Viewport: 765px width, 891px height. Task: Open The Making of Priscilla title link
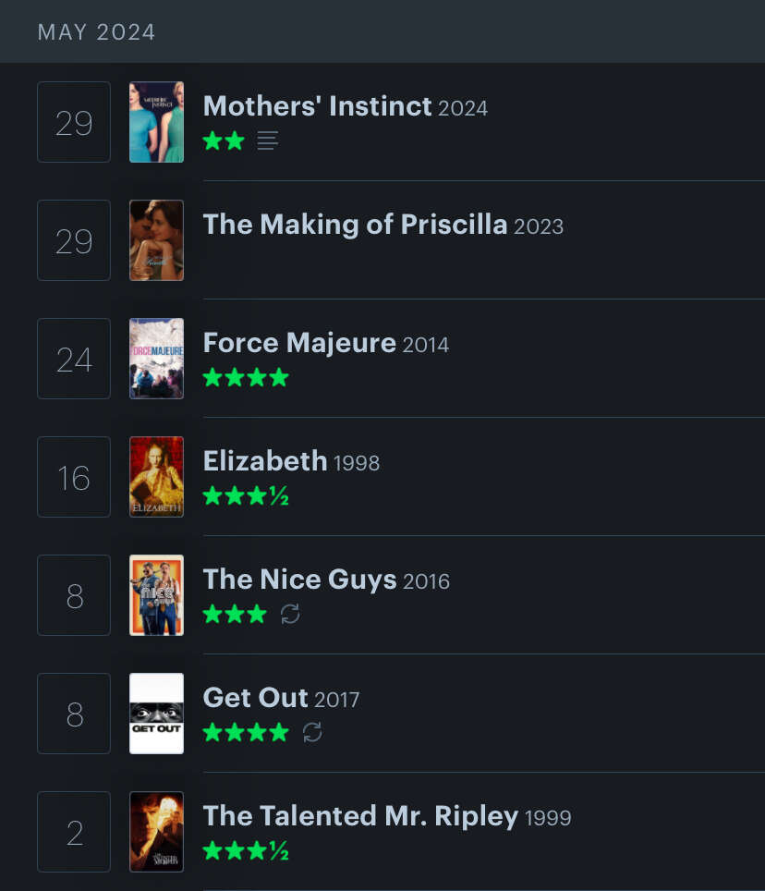pos(355,225)
